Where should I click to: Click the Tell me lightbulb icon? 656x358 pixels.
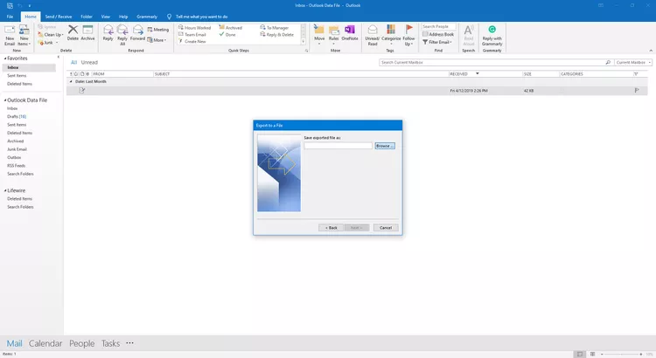[x=169, y=17]
